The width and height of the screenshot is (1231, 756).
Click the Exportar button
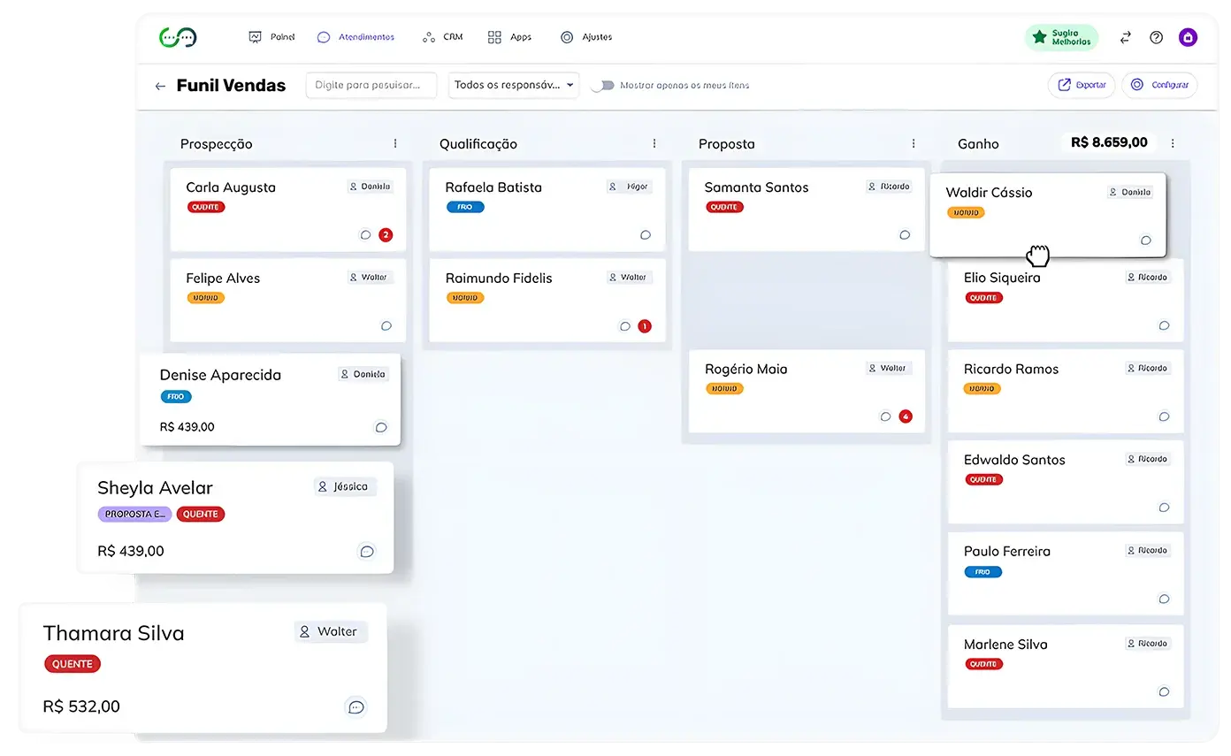1082,85
